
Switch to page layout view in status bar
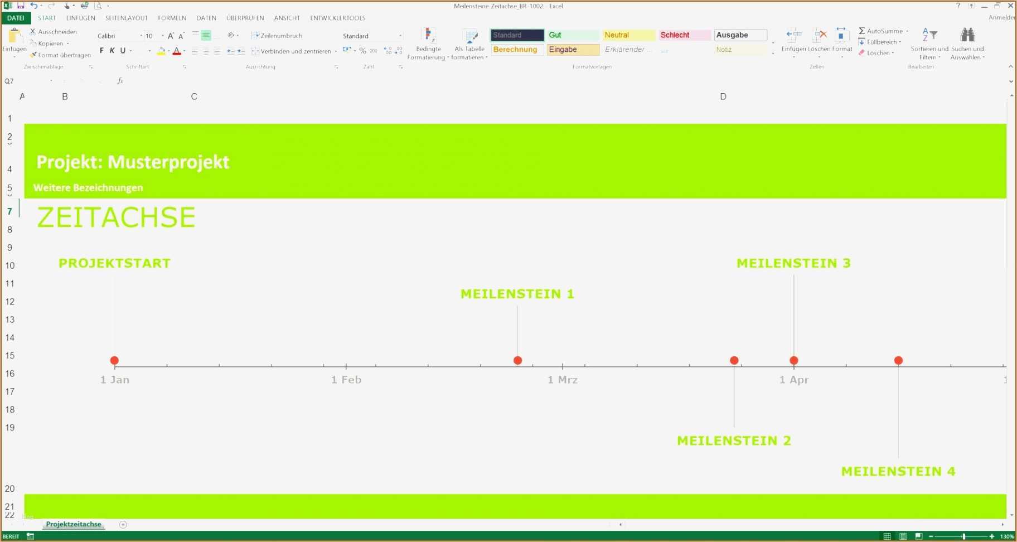pyautogui.click(x=903, y=536)
